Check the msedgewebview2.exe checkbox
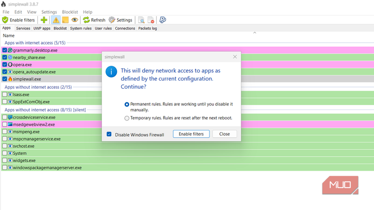This screenshot has height=210, width=374. [x=4, y=124]
